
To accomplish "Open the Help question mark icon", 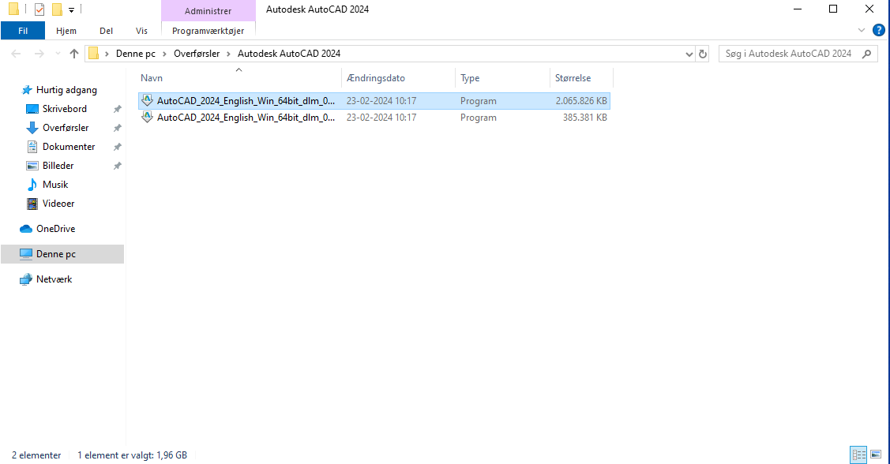I will 878,30.
